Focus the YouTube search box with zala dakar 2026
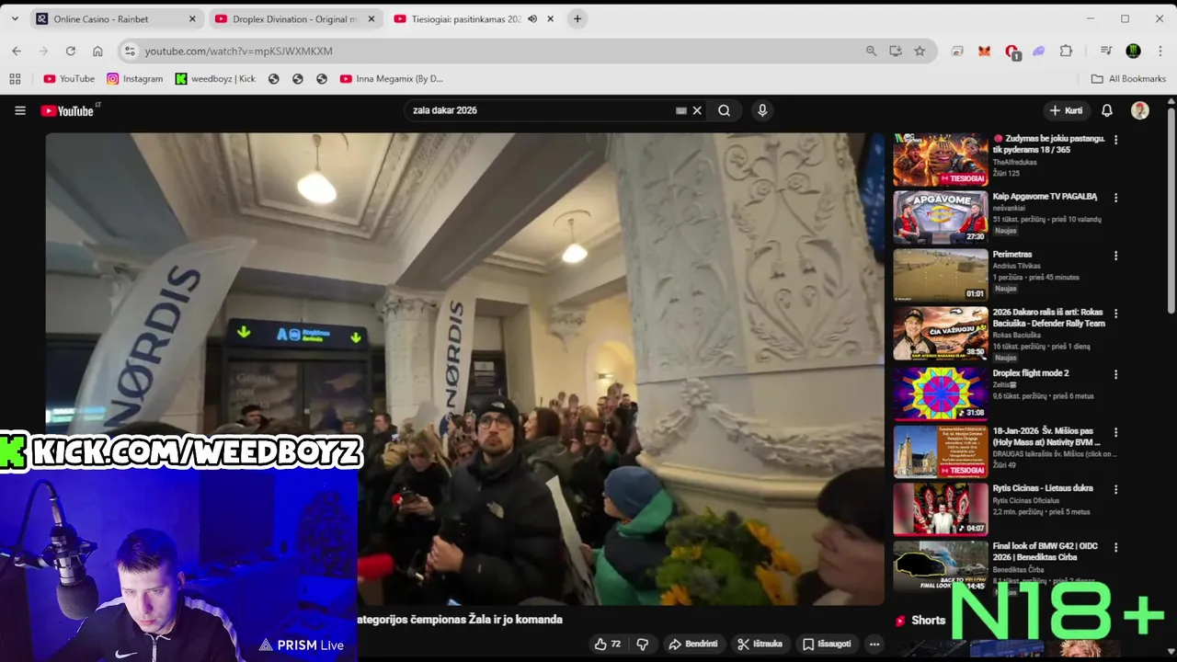This screenshot has width=1177, height=662. pos(543,110)
